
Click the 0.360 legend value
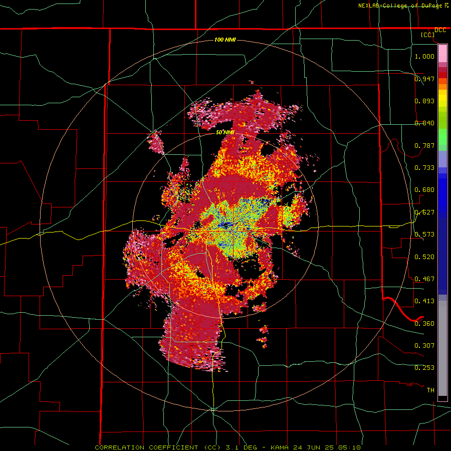coord(424,324)
